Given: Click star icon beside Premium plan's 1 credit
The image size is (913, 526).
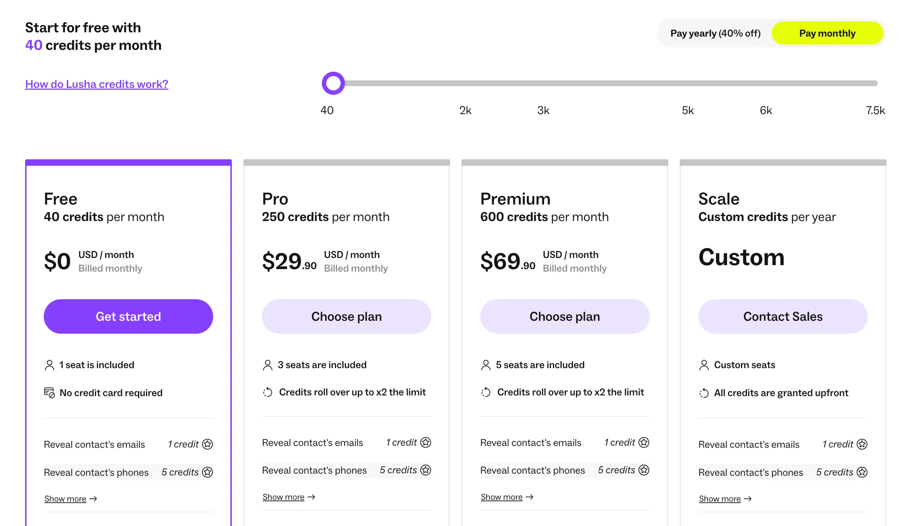Looking at the screenshot, I should [644, 442].
